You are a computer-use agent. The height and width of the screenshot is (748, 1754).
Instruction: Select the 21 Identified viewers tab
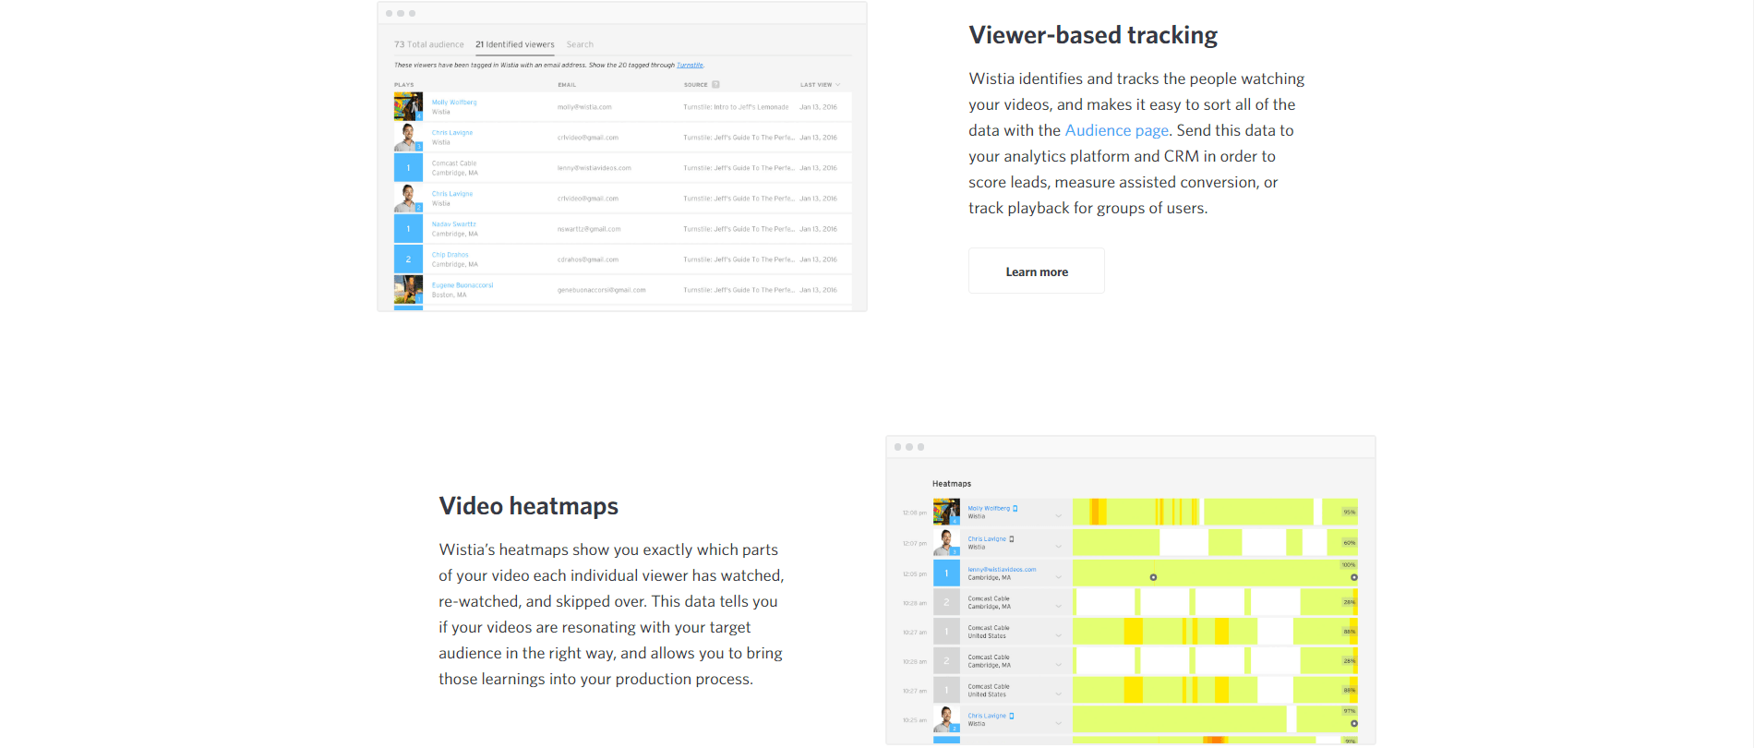tap(515, 44)
